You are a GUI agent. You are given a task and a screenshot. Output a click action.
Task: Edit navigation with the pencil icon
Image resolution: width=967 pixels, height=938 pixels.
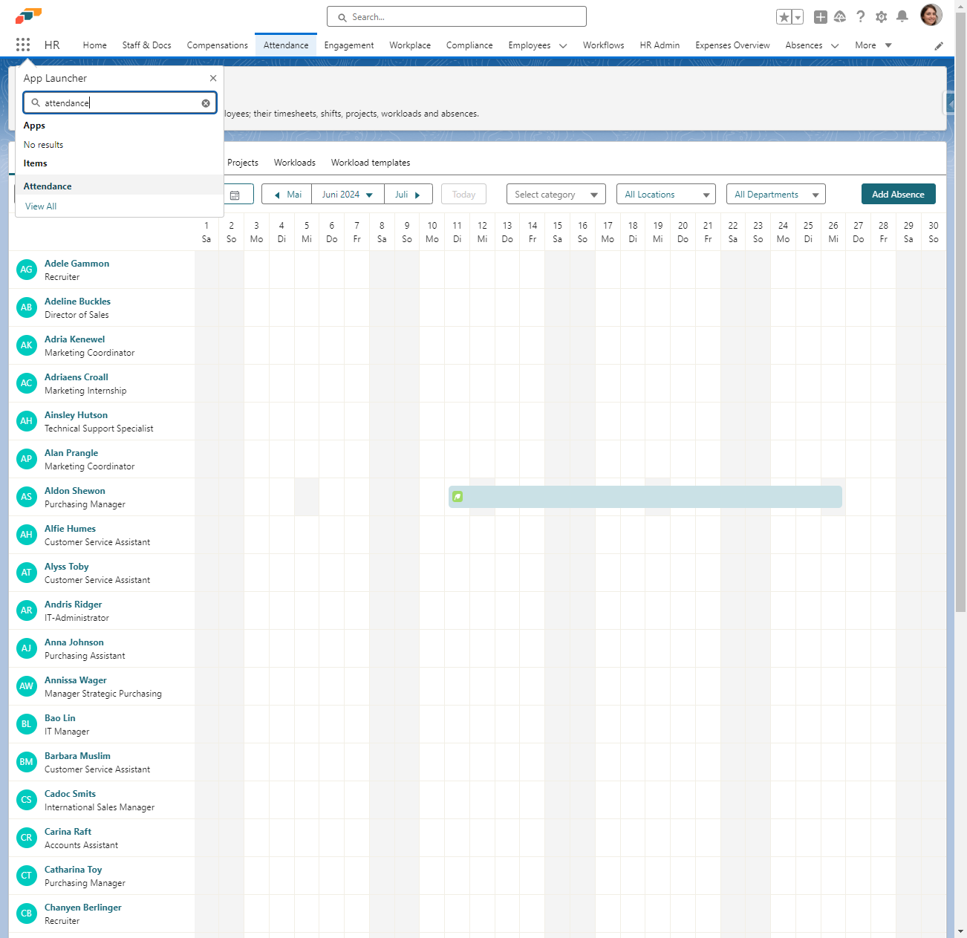939,46
